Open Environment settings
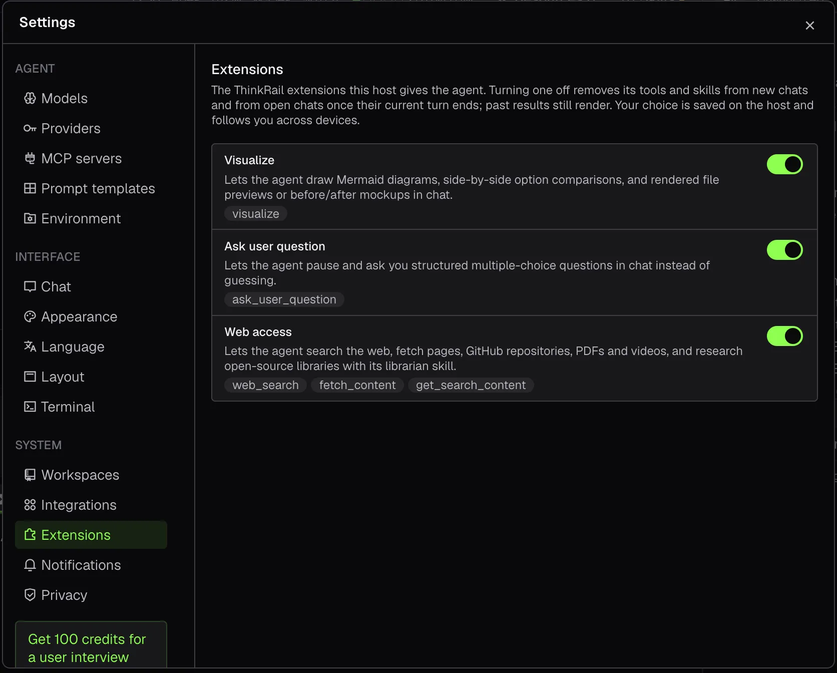837x673 pixels. (91, 218)
